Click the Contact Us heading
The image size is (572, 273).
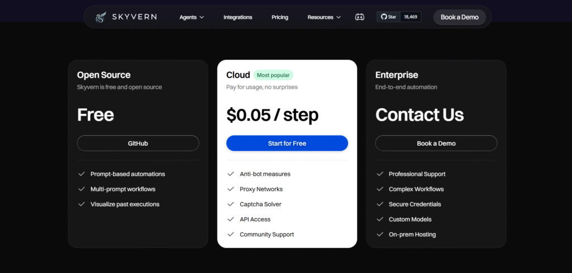[420, 115]
